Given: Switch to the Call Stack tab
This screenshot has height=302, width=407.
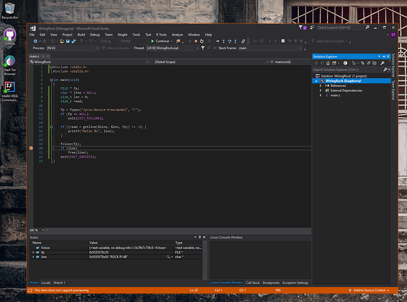Looking at the screenshot, I should point(253,283).
